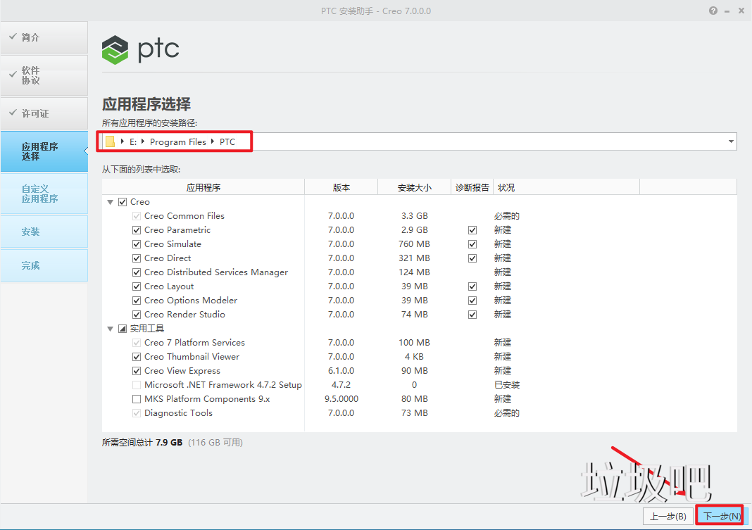
Task: Select the Creo Direct row
Action: [x=168, y=258]
